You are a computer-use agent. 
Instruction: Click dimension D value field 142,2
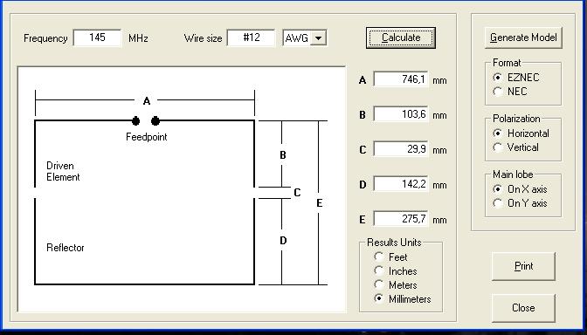401,184
